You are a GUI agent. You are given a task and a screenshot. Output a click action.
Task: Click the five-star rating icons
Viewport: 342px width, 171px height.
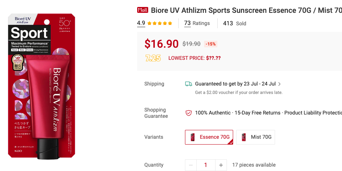coord(160,23)
